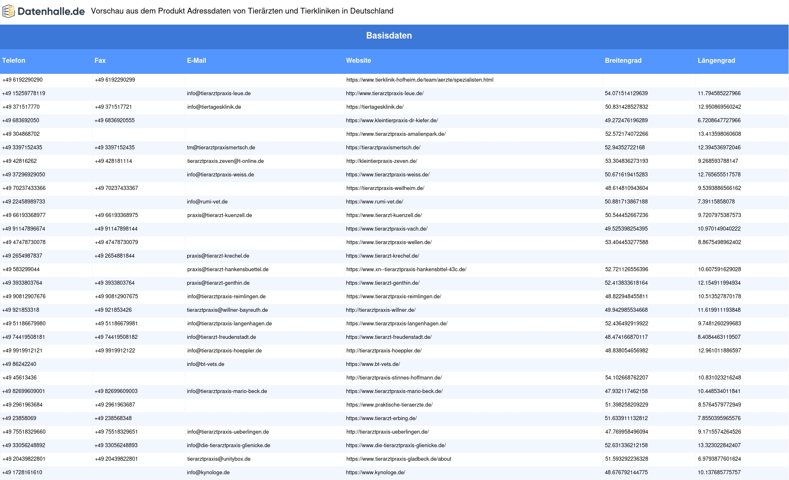This screenshot has height=480, width=789.
Task: Open the tierarzt-erbing.de website link
Action: pos(381,418)
